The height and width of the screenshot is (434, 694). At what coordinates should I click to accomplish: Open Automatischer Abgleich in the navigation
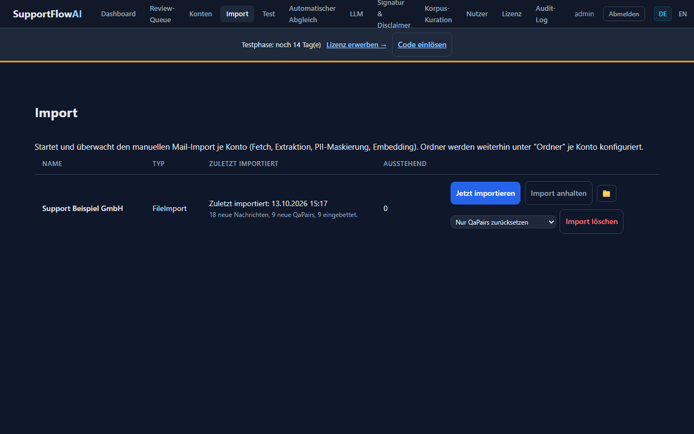click(312, 14)
